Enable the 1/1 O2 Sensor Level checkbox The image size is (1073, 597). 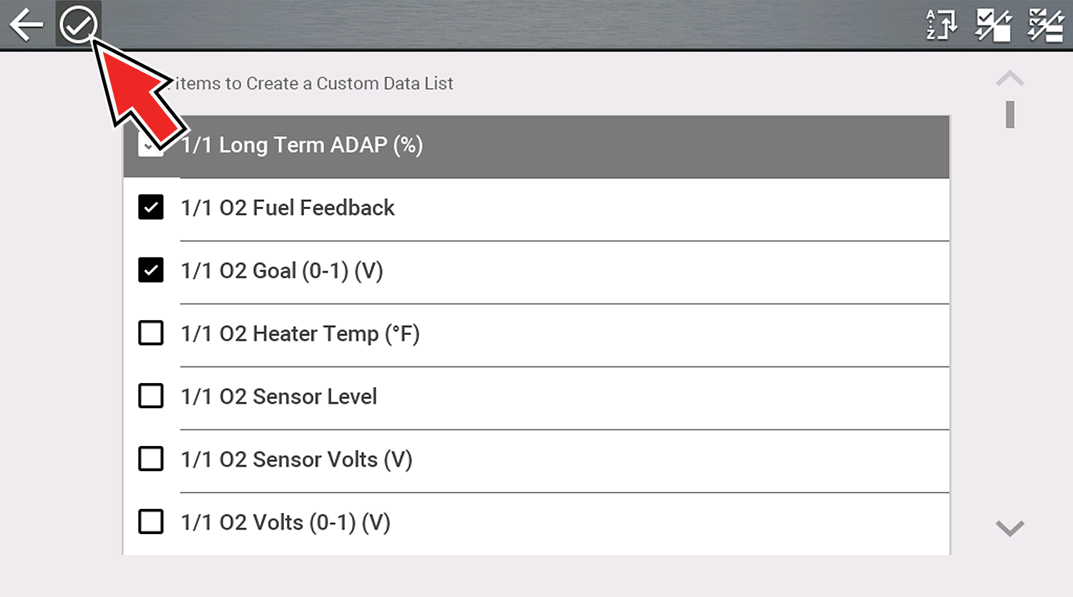[151, 396]
